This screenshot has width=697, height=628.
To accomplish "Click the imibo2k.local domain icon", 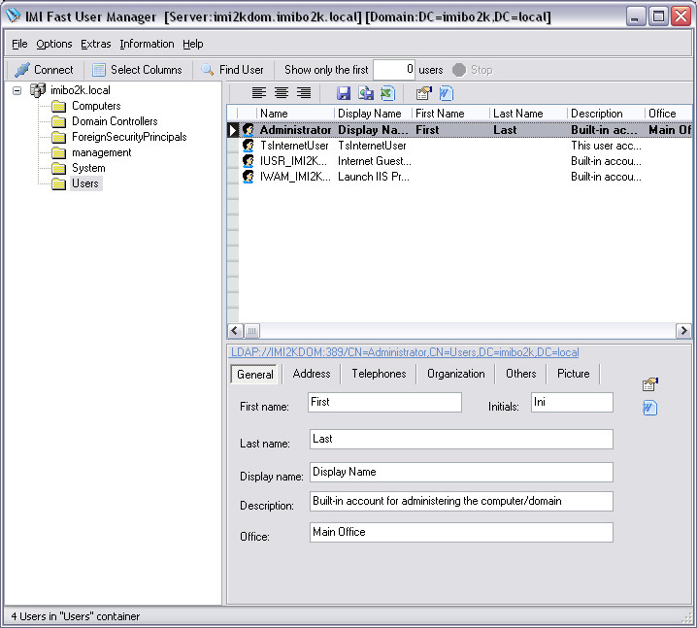I will point(37,90).
